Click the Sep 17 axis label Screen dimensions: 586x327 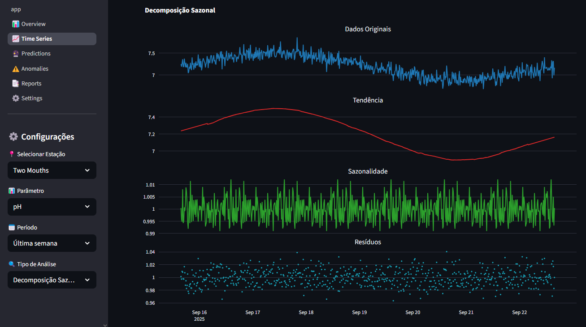pyautogui.click(x=252, y=313)
